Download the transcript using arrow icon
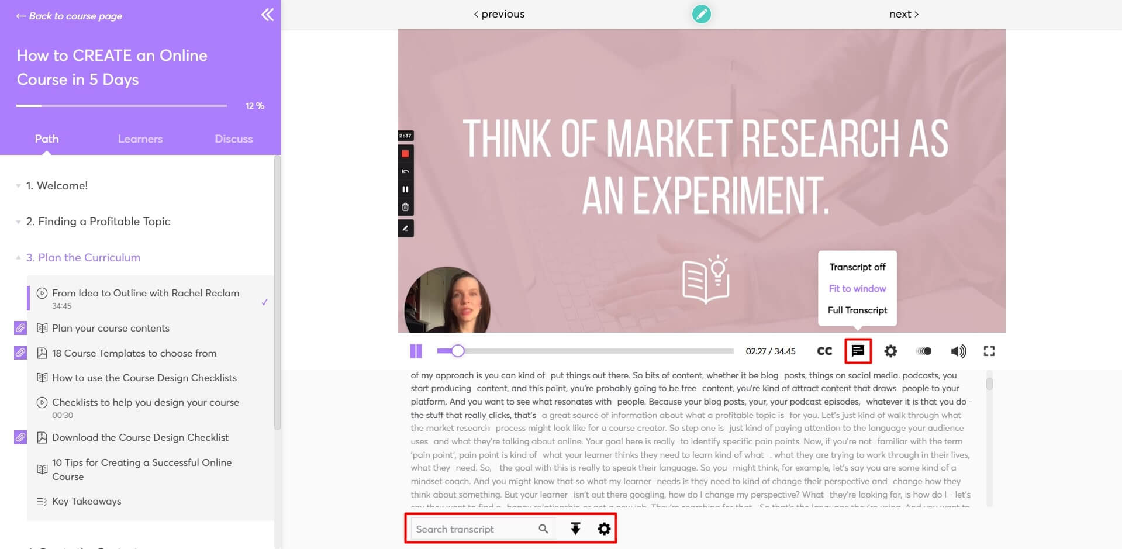 pos(575,529)
